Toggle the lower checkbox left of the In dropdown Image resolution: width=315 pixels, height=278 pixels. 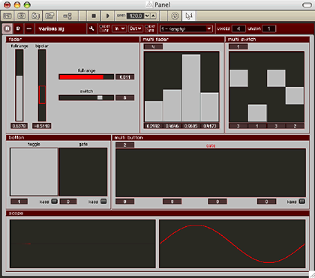pyautogui.click(x=101, y=31)
